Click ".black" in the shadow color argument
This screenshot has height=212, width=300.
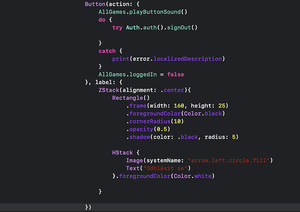point(187,137)
